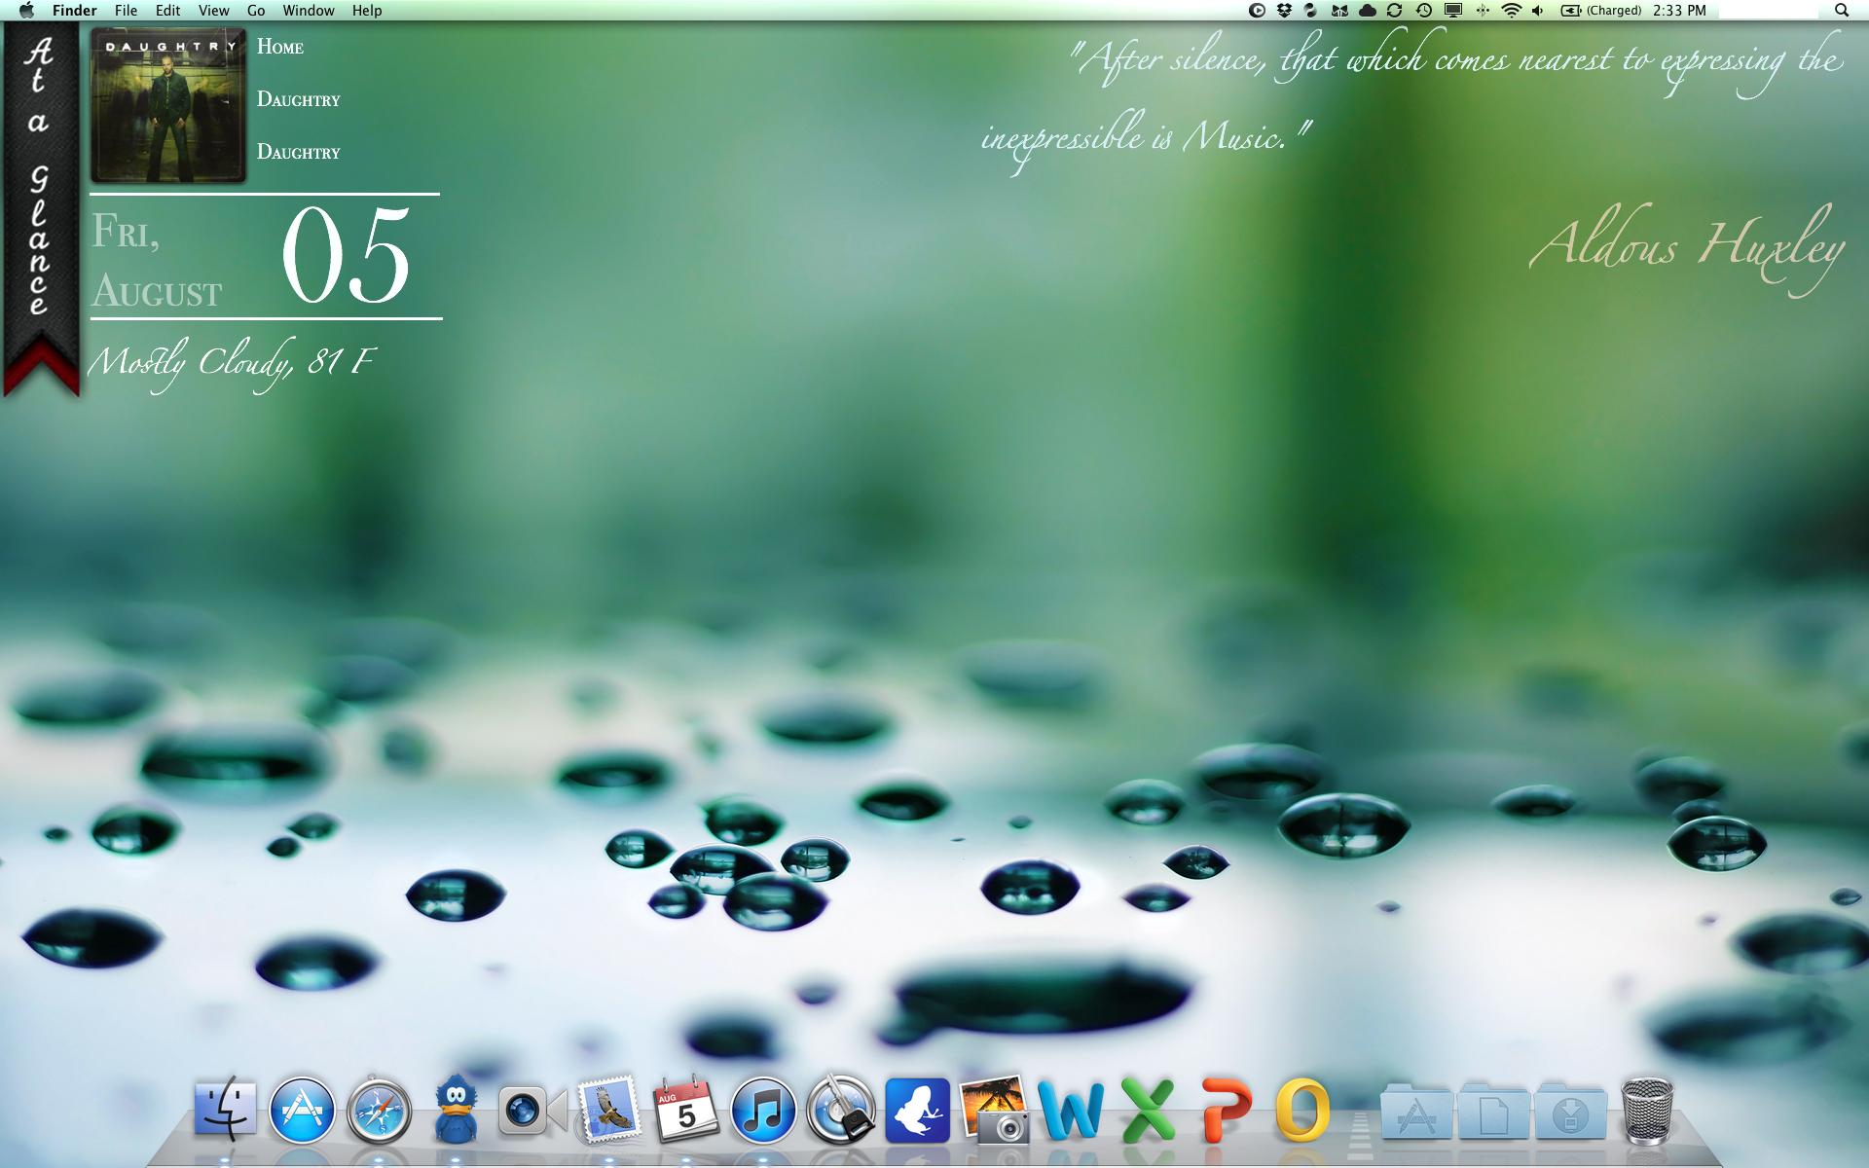This screenshot has width=1869, height=1168.
Task: Open the Go menu
Action: 256,11
